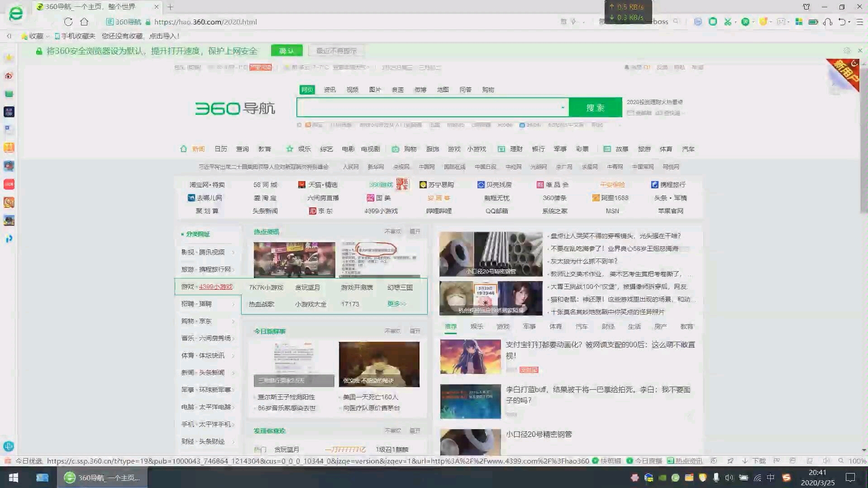The height and width of the screenshot is (488, 868).
Task: Open the notification center icon
Action: (850, 478)
